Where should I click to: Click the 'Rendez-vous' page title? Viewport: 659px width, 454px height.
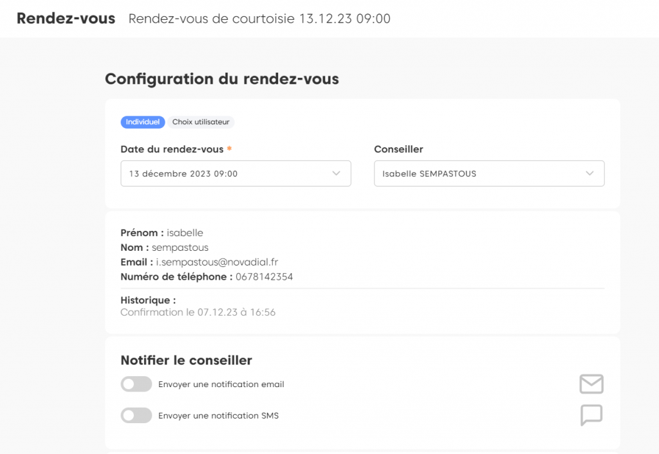point(66,19)
